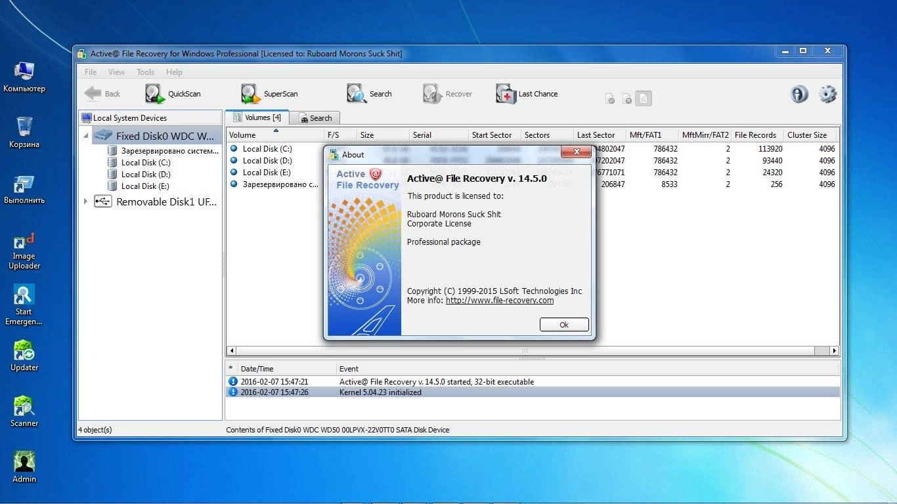
Task: Click the Компьютер desktop icon
Action: coord(24,77)
